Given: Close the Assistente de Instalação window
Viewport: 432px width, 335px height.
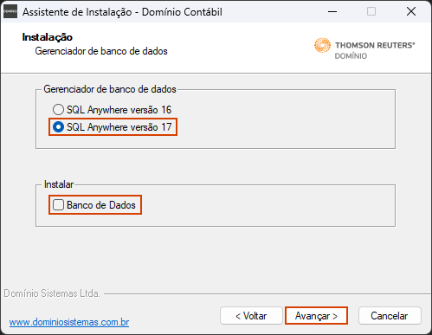Looking at the screenshot, I should pyautogui.click(x=411, y=11).
